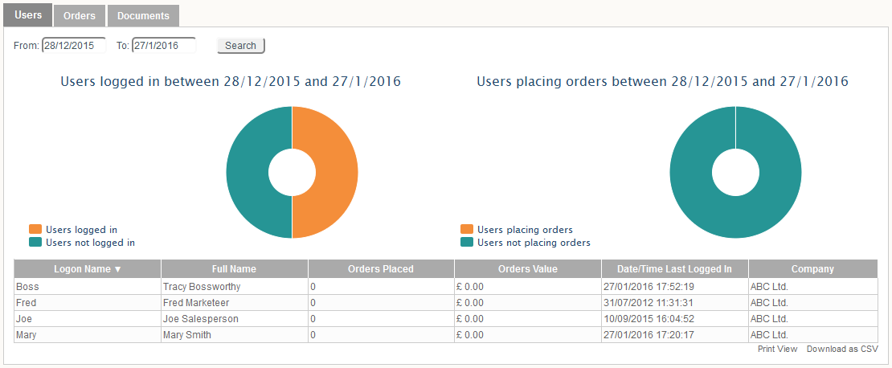Select the Users tab

[28, 14]
